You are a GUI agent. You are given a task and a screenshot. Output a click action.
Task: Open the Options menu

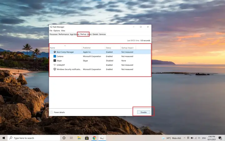pyautogui.click(x=57, y=31)
